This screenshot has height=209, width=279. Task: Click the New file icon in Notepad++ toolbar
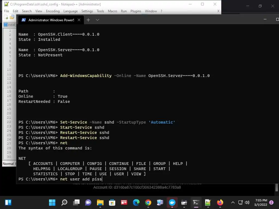(x=6, y=17)
